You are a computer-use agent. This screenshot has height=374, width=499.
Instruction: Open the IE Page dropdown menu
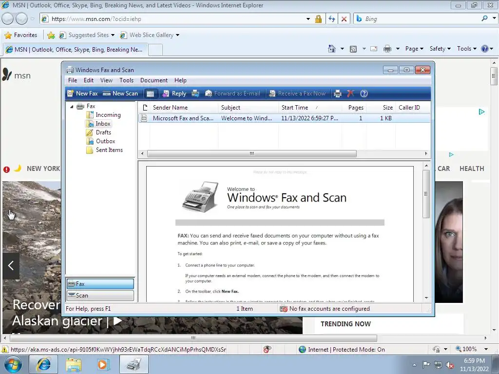click(x=414, y=49)
